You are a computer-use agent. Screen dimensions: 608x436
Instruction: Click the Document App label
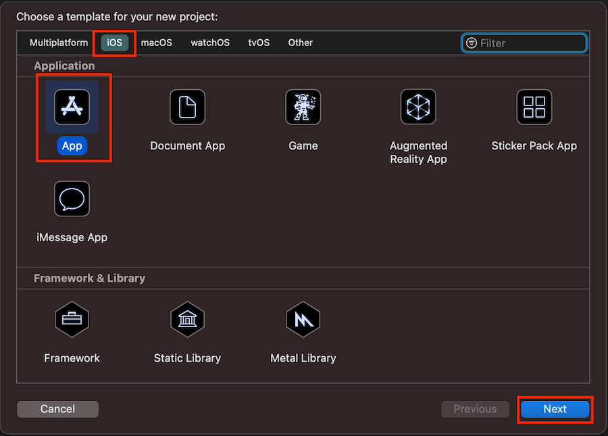[x=187, y=146]
